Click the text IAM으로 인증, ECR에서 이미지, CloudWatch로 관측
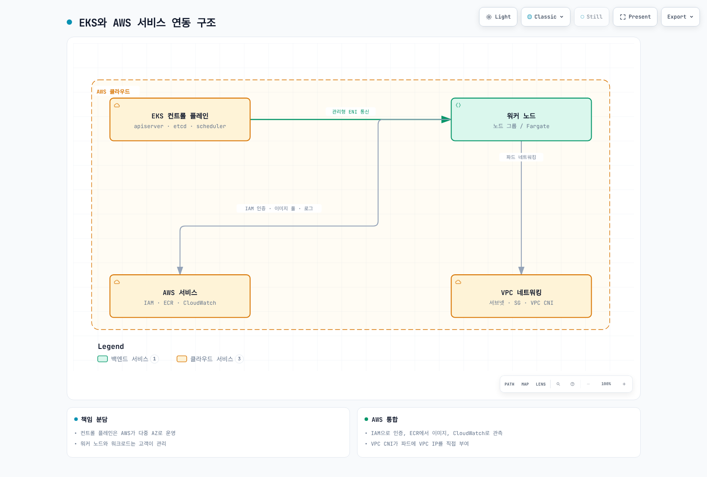 (x=437, y=433)
